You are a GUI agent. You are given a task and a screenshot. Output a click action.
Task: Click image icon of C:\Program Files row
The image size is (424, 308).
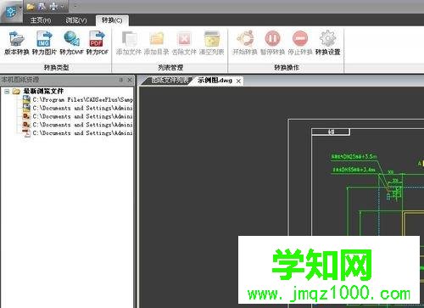coord(26,99)
